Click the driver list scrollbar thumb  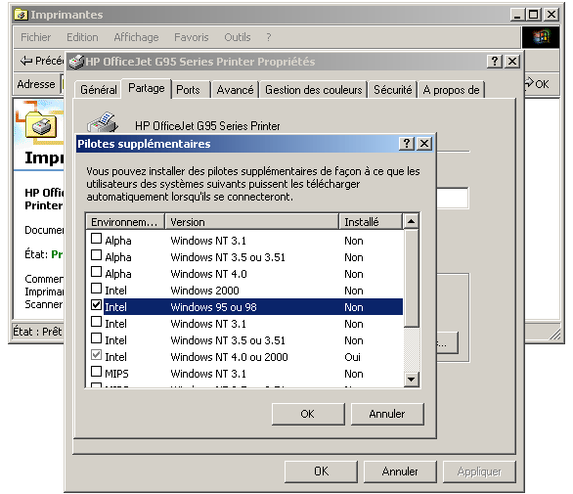(x=411, y=278)
